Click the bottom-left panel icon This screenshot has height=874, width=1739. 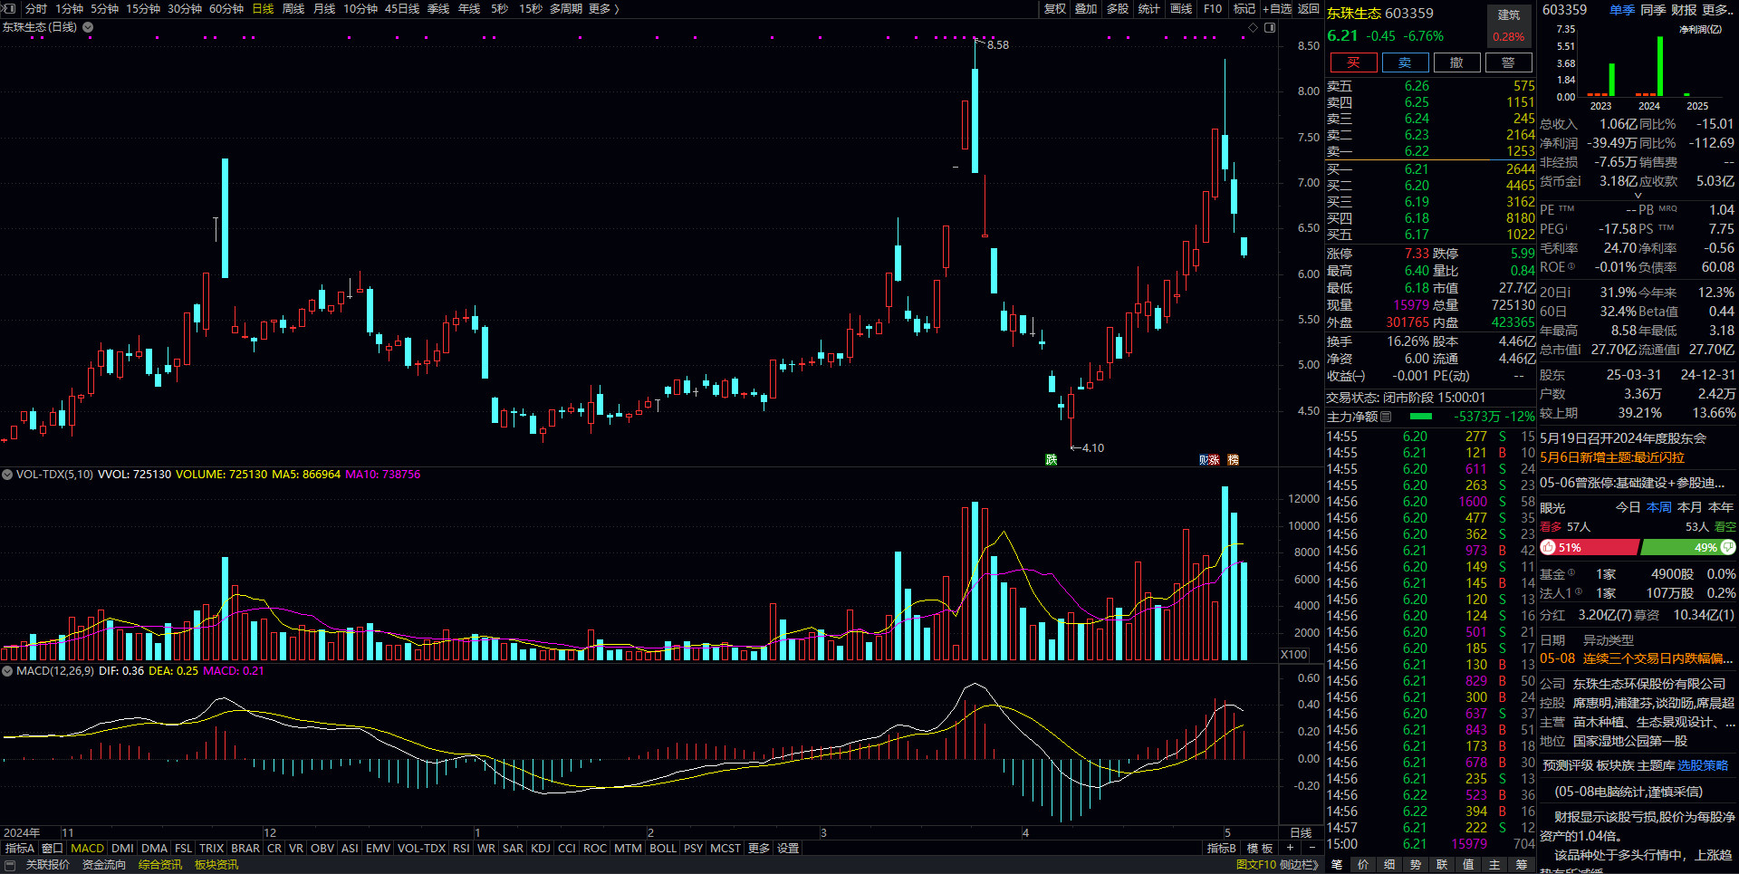(10, 865)
